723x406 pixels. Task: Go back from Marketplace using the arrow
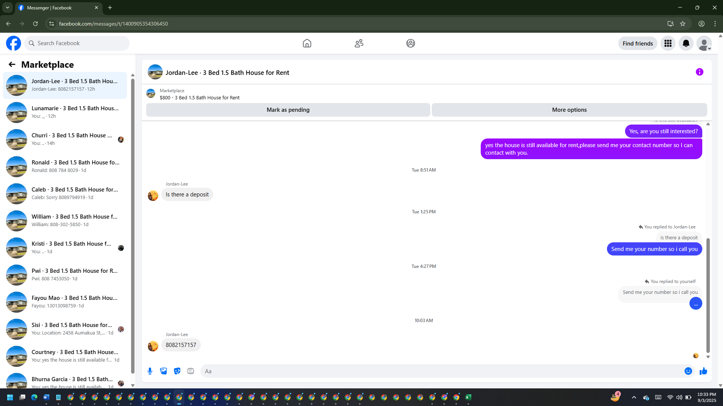click(12, 64)
